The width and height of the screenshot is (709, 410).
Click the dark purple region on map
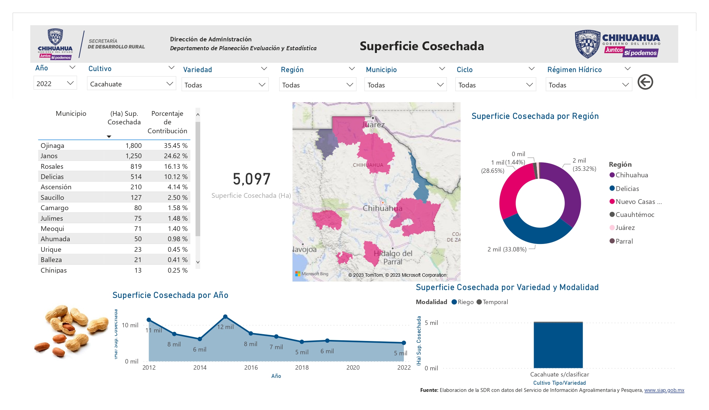327,143
